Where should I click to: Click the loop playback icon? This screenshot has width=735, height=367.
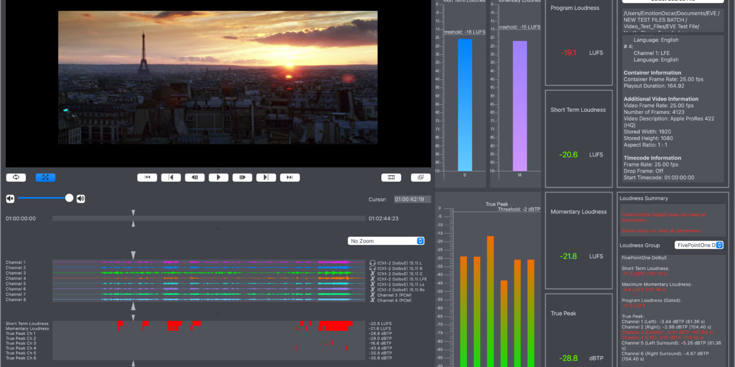[16, 177]
